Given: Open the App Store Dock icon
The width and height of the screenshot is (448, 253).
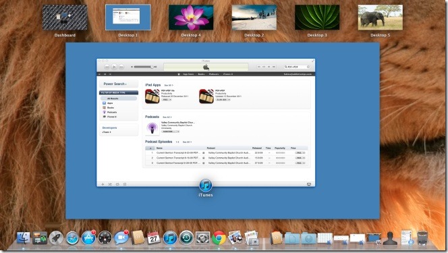Looking at the screenshot, I should 88,237.
